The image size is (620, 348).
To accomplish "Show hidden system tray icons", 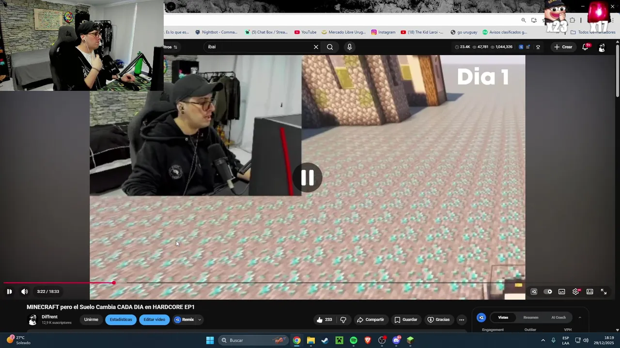I will 543,340.
